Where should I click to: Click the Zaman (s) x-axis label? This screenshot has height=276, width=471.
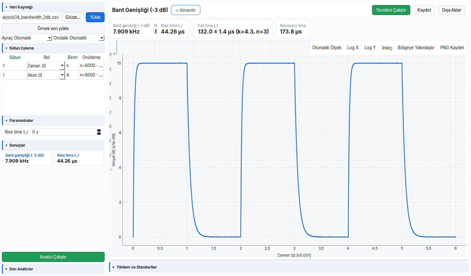(294, 255)
